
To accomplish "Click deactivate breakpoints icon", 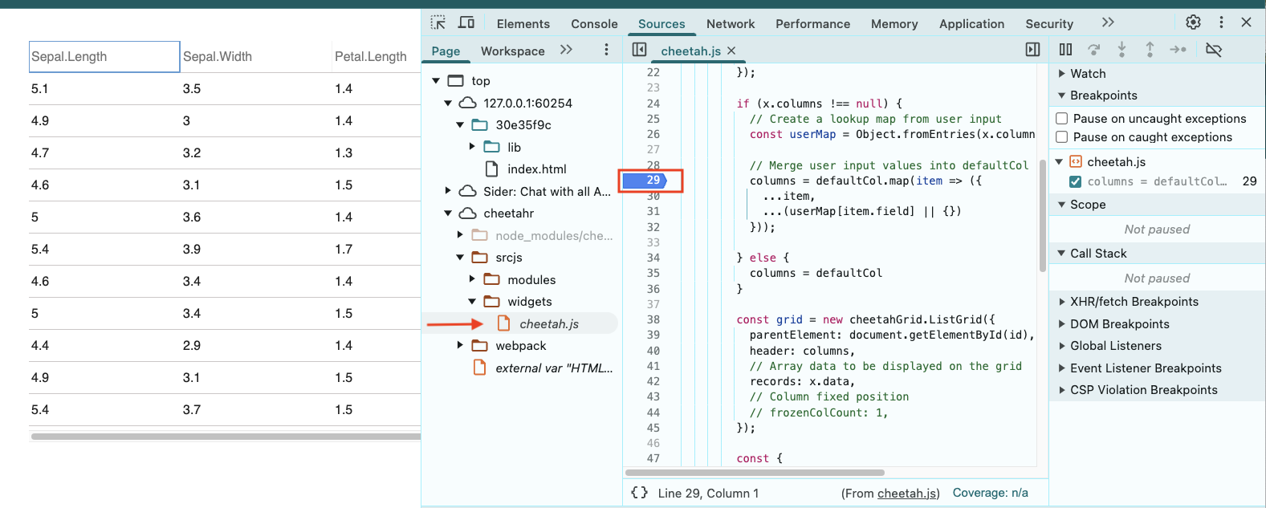I will tap(1214, 50).
